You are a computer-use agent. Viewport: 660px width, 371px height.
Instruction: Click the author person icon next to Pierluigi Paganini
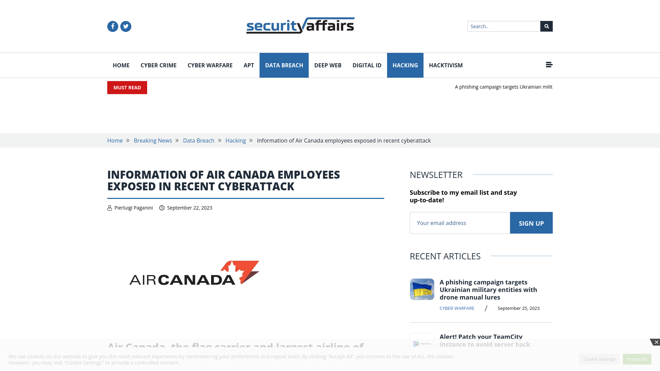(x=109, y=207)
